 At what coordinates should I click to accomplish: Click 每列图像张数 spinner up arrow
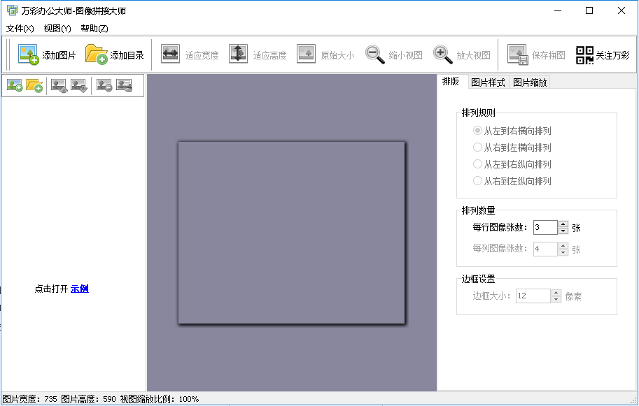click(563, 245)
